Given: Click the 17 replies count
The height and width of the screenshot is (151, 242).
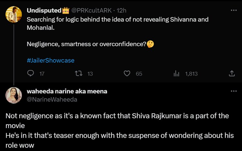Looking at the screenshot, I should [42, 74].
